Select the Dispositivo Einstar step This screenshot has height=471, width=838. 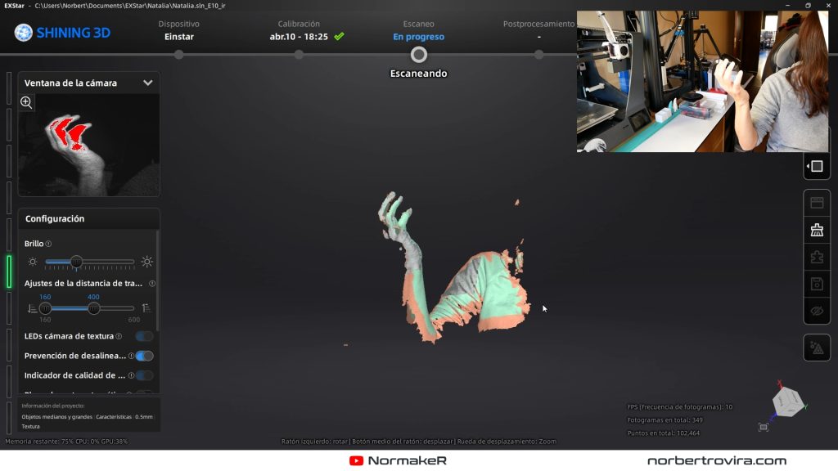pos(178,54)
